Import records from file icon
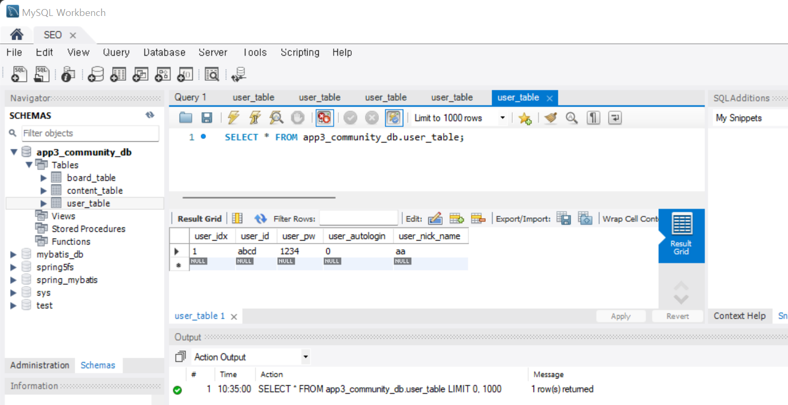Screen dimensions: 788x405 [585, 218]
